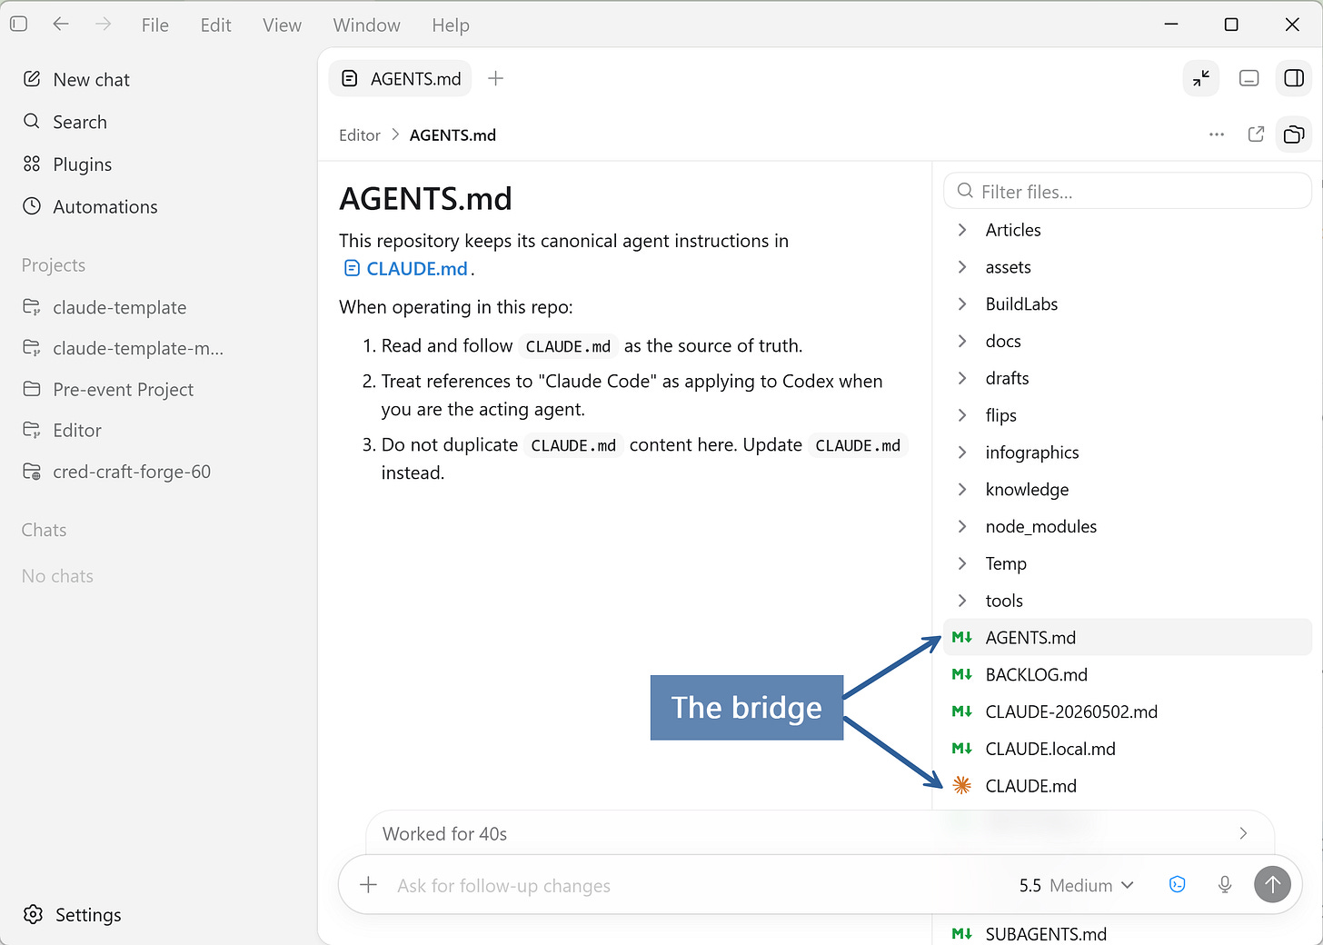Collapse the panel with shrink arrows icon
The image size is (1323, 945).
pos(1201,79)
